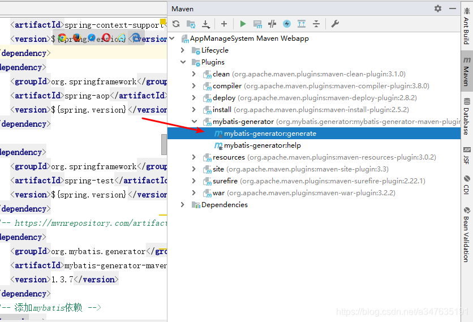
Task: Click the editor vertical scrollbar thumb
Action: point(164,144)
